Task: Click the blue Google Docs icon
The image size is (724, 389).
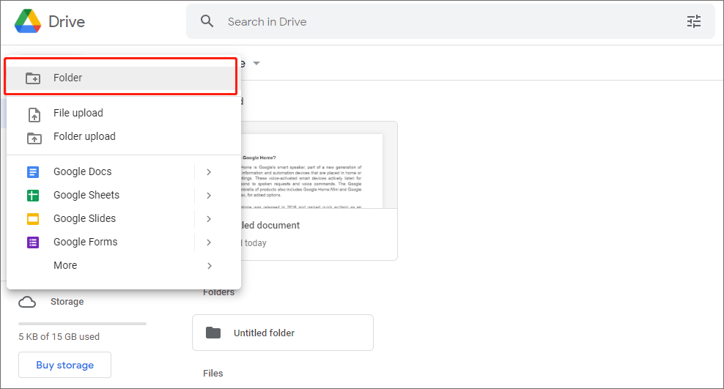Action: tap(33, 172)
